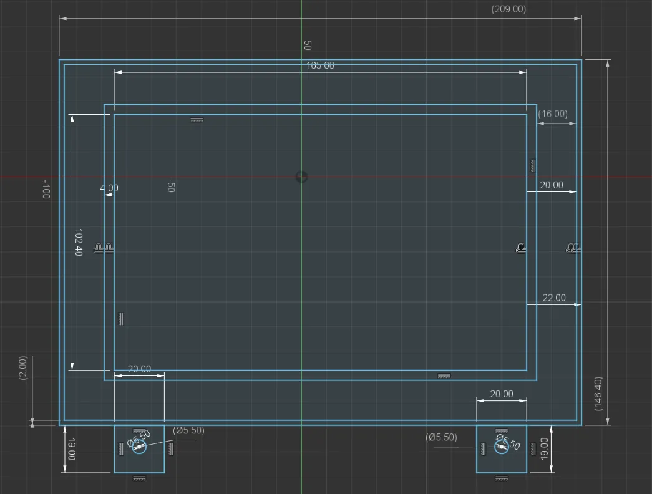The image size is (652, 494).
Task: Select the 165.00 width dimension
Action: point(320,65)
